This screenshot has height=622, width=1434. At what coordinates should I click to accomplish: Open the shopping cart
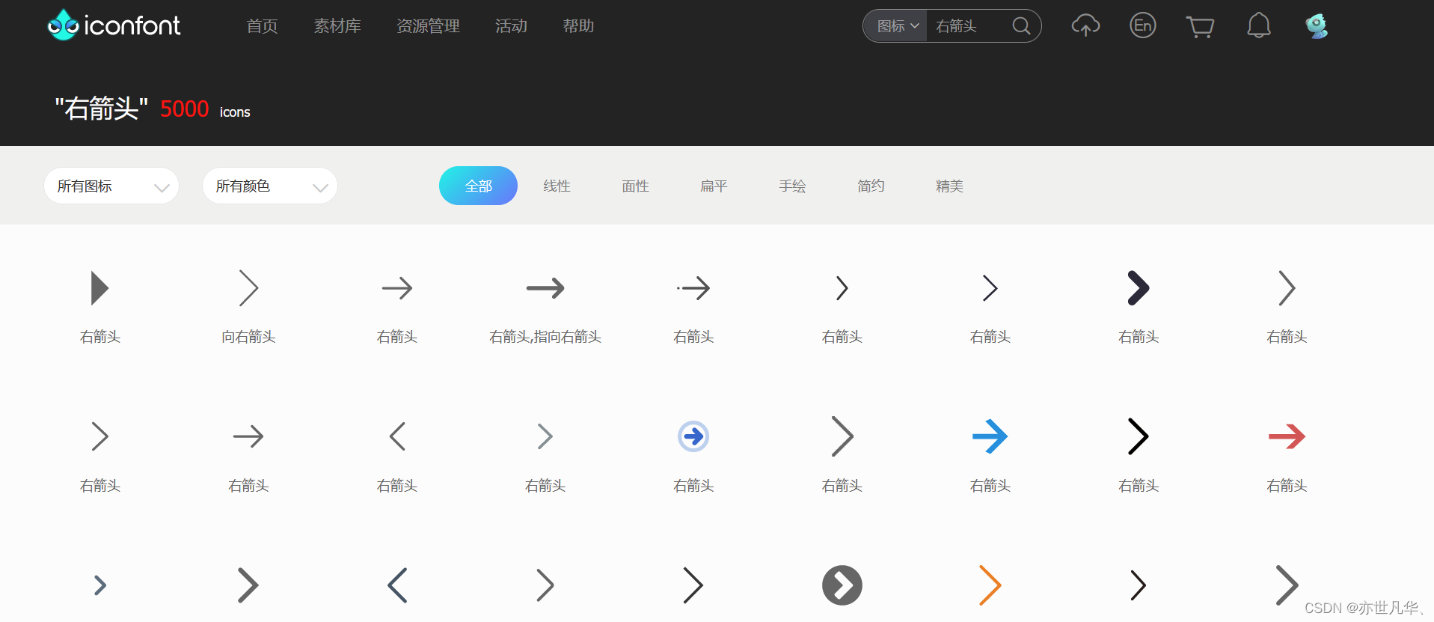(x=1201, y=27)
